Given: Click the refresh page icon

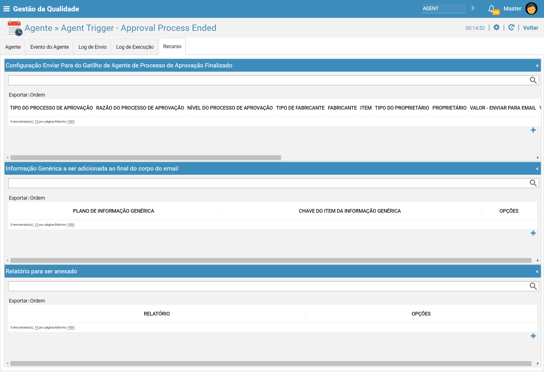Looking at the screenshot, I should [511, 27].
